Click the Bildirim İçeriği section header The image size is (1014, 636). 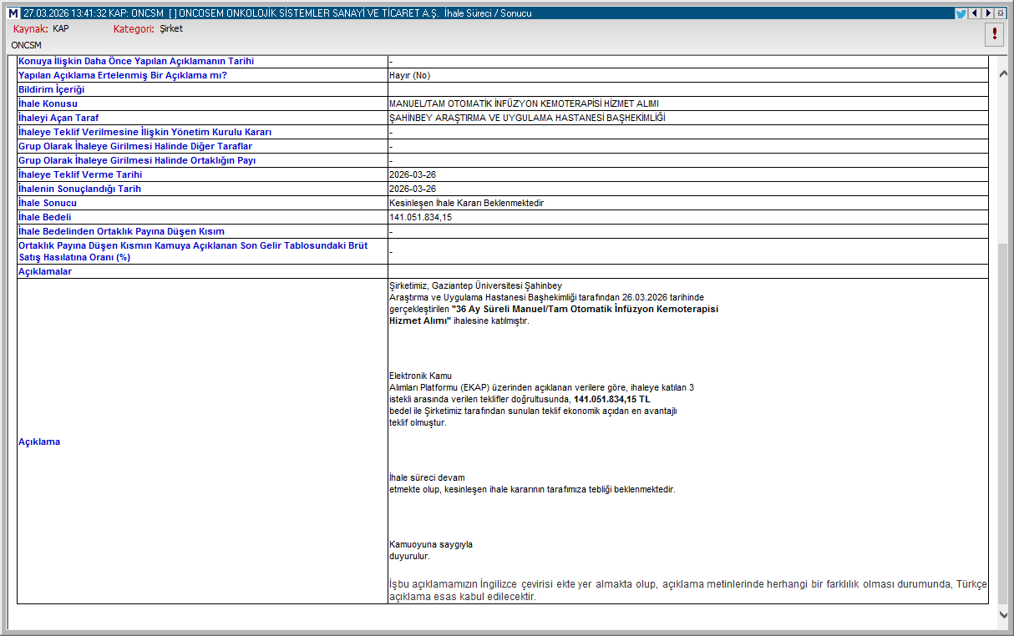52,89
